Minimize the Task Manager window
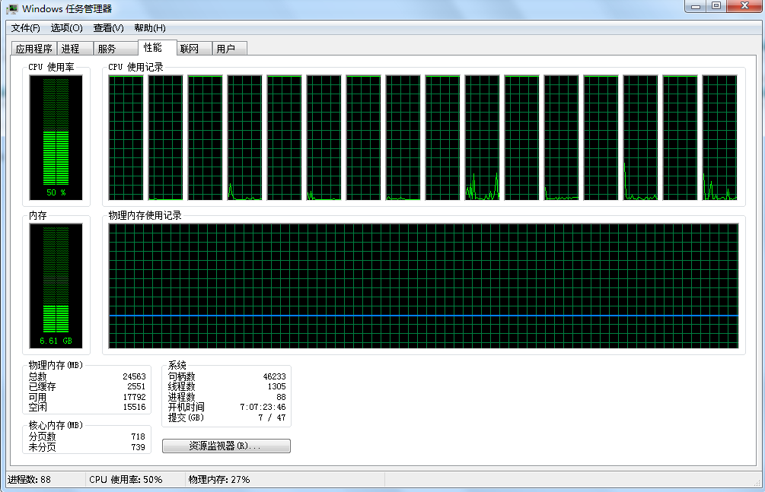765x492 pixels. (696, 6)
